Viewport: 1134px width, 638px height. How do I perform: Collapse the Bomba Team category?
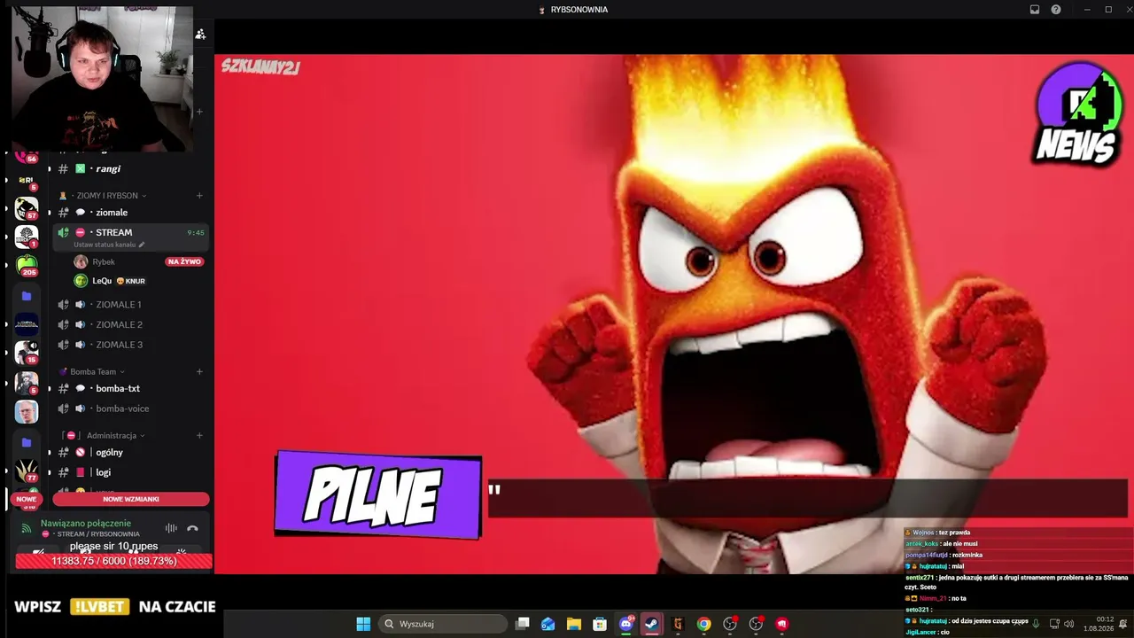pos(92,372)
